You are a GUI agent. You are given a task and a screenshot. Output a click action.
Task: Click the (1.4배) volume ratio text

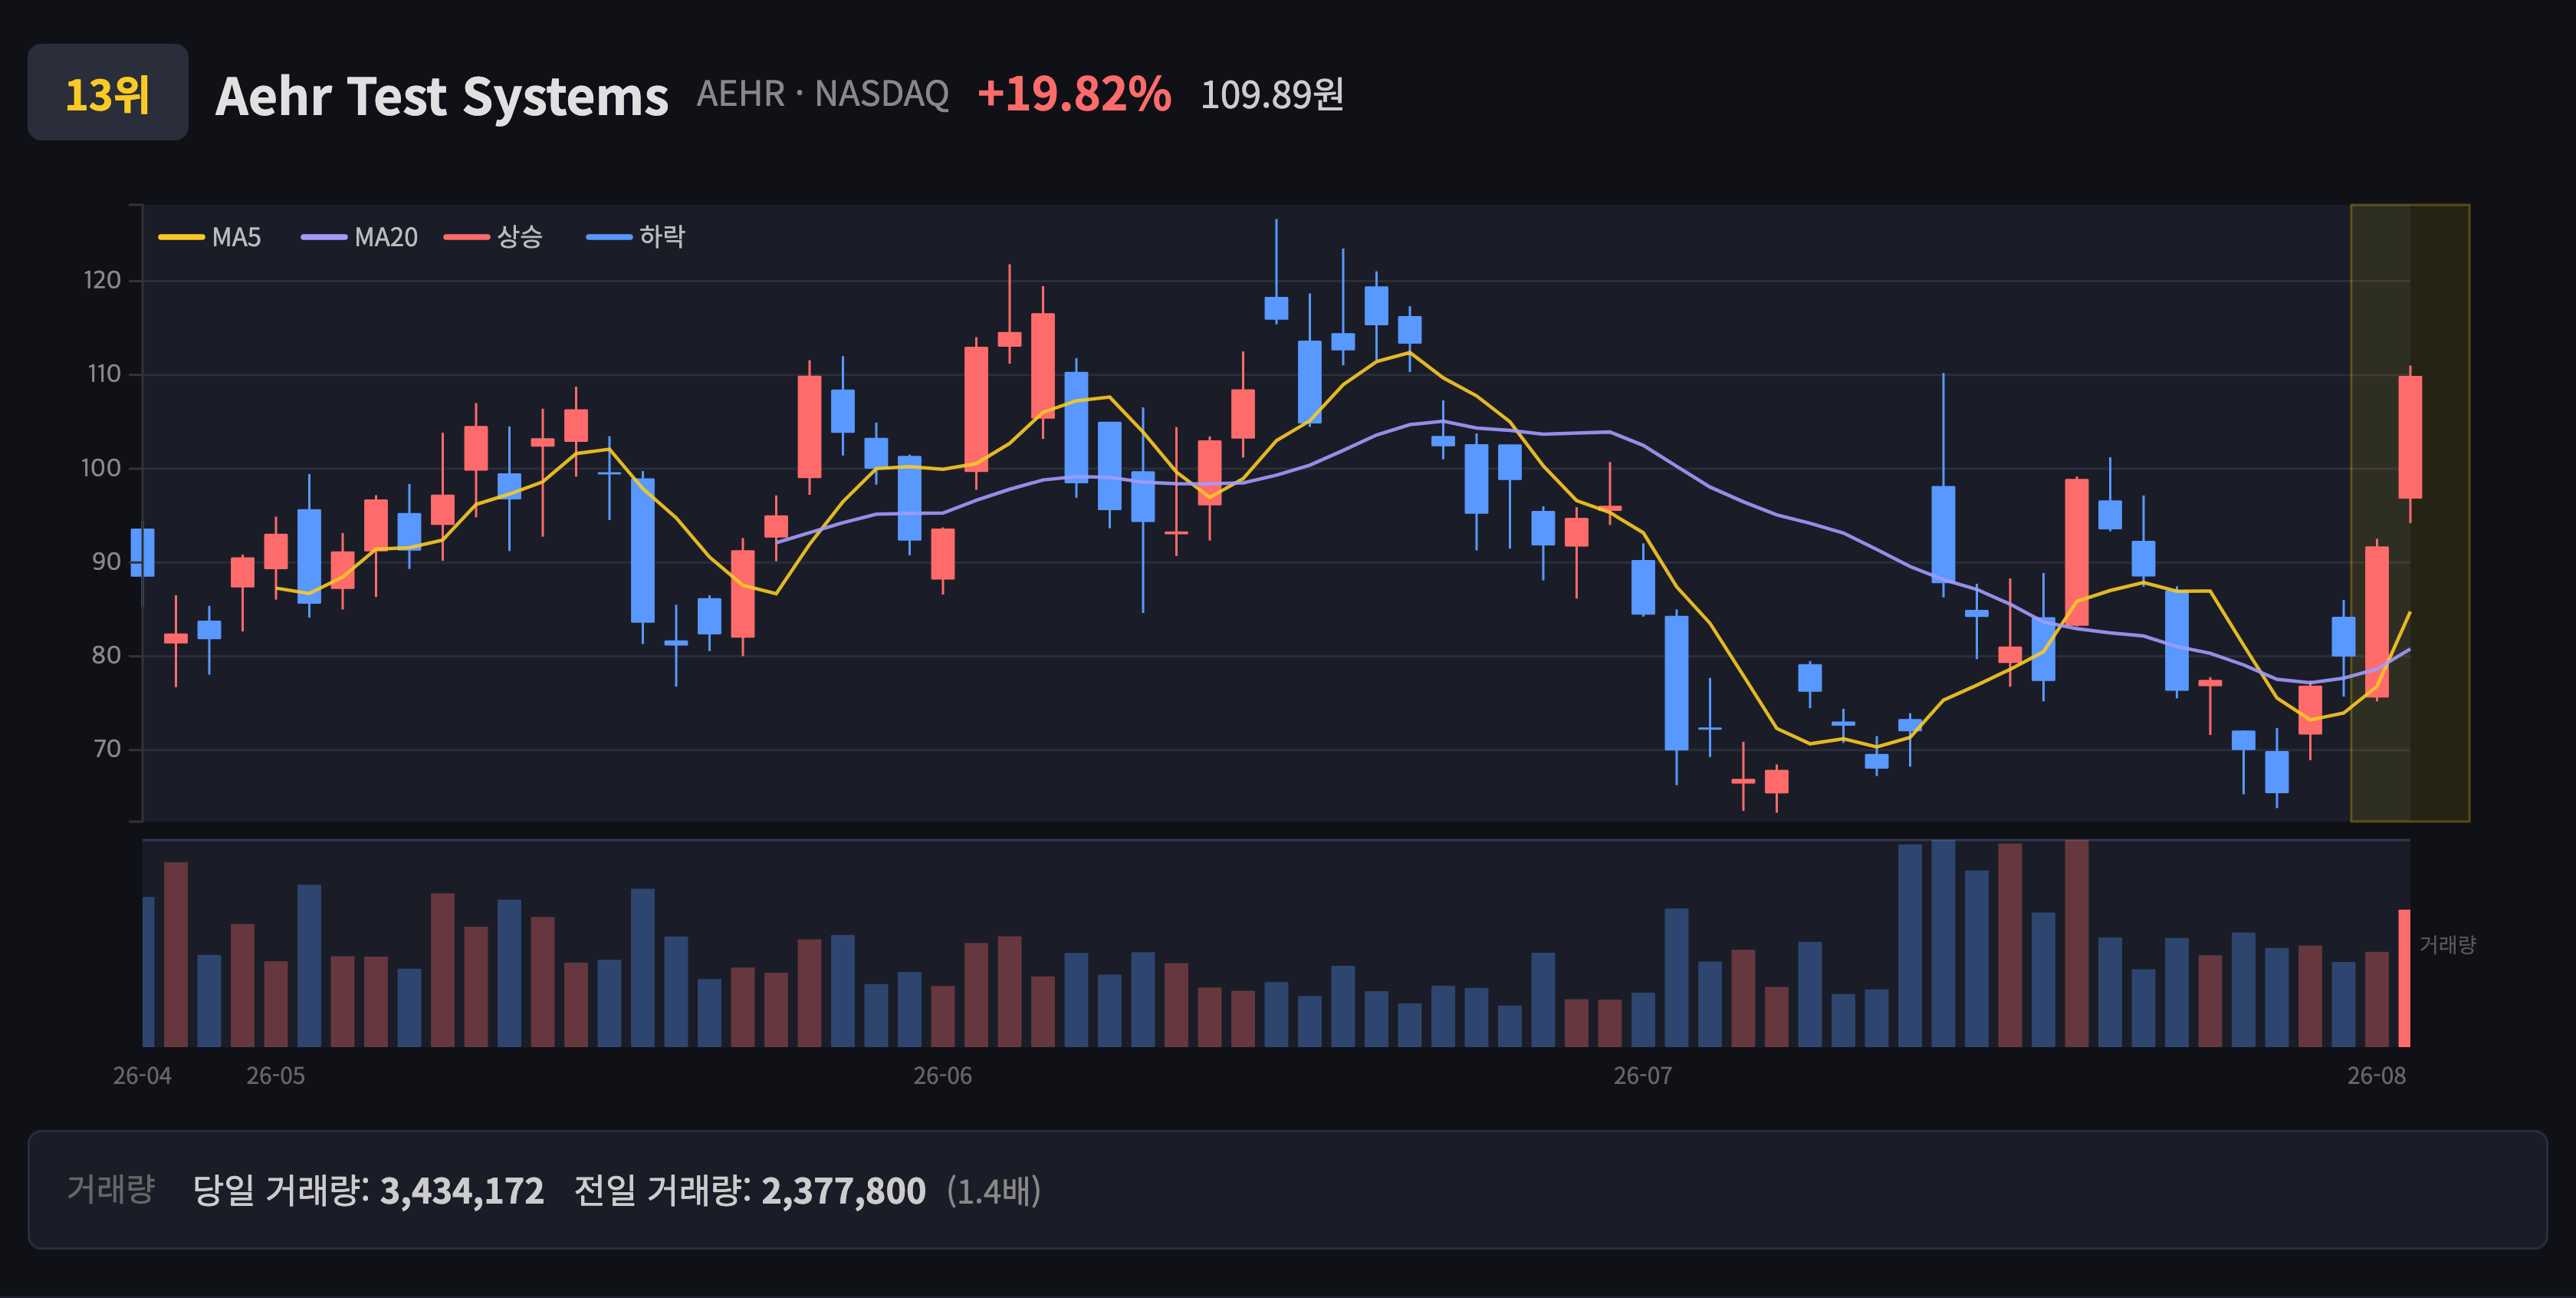pos(994,1191)
